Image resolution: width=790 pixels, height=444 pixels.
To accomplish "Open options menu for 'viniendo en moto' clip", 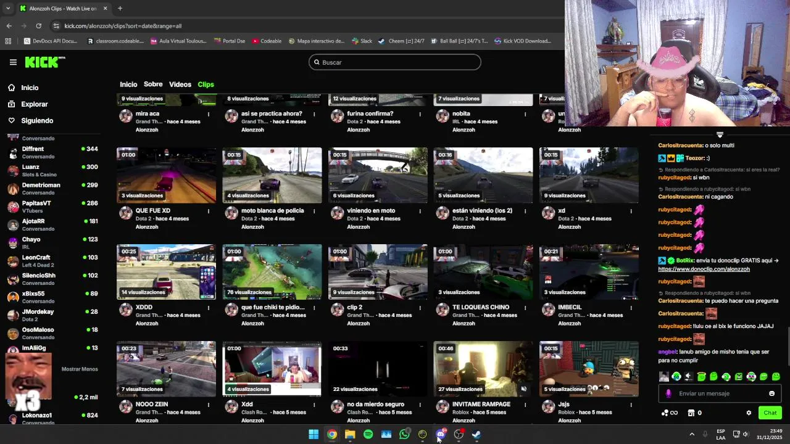I will pos(420,211).
